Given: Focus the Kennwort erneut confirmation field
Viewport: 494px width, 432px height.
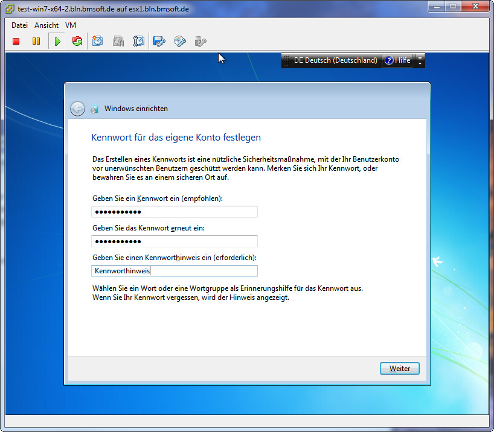Looking at the screenshot, I should [175, 241].
